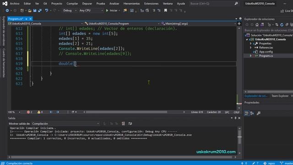The height and width of the screenshot is (165, 293).
Task: Open the Cuadro de herramientas side tab
Action: pos(4,63)
